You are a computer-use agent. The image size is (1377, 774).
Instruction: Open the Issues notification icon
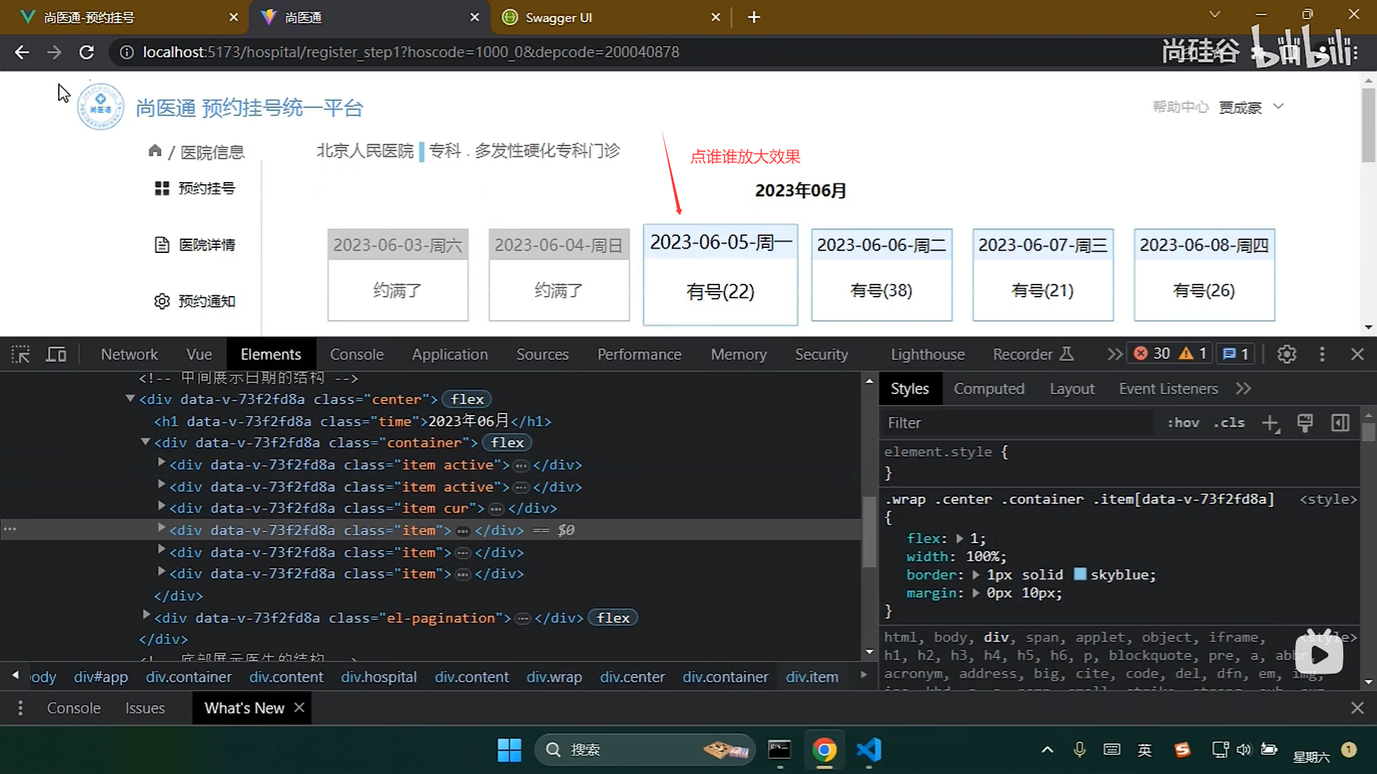(1235, 353)
